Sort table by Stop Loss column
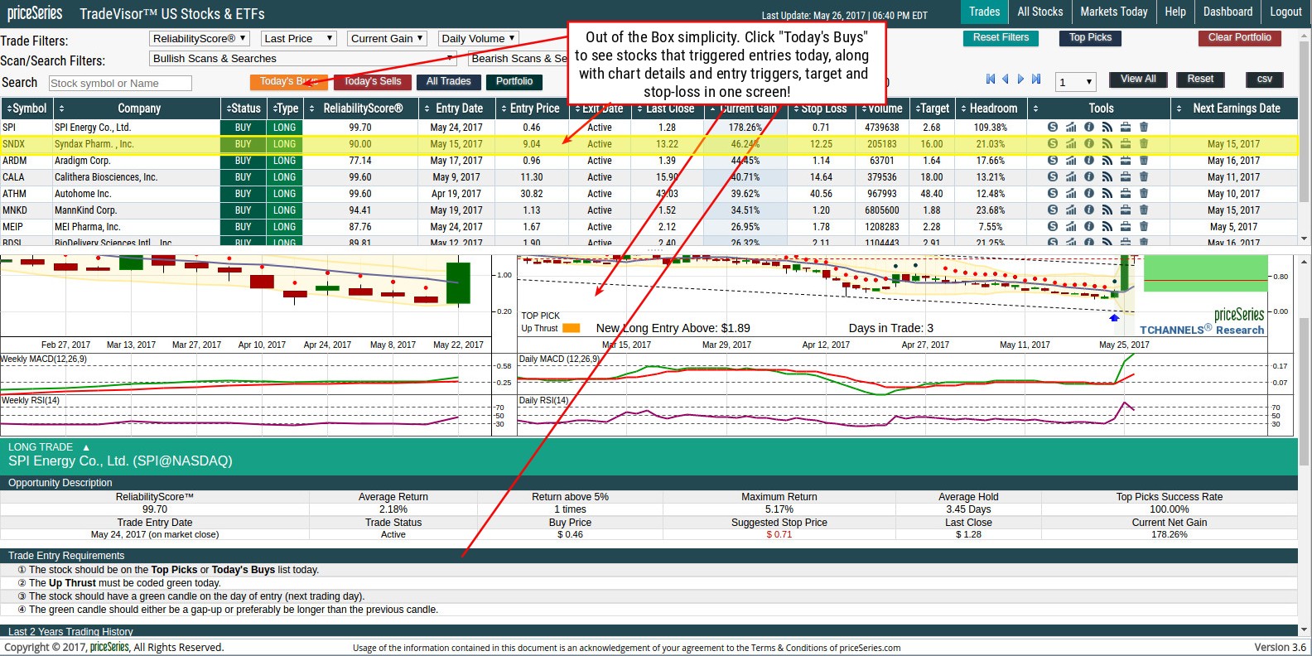The height and width of the screenshot is (656, 1312). point(821,109)
